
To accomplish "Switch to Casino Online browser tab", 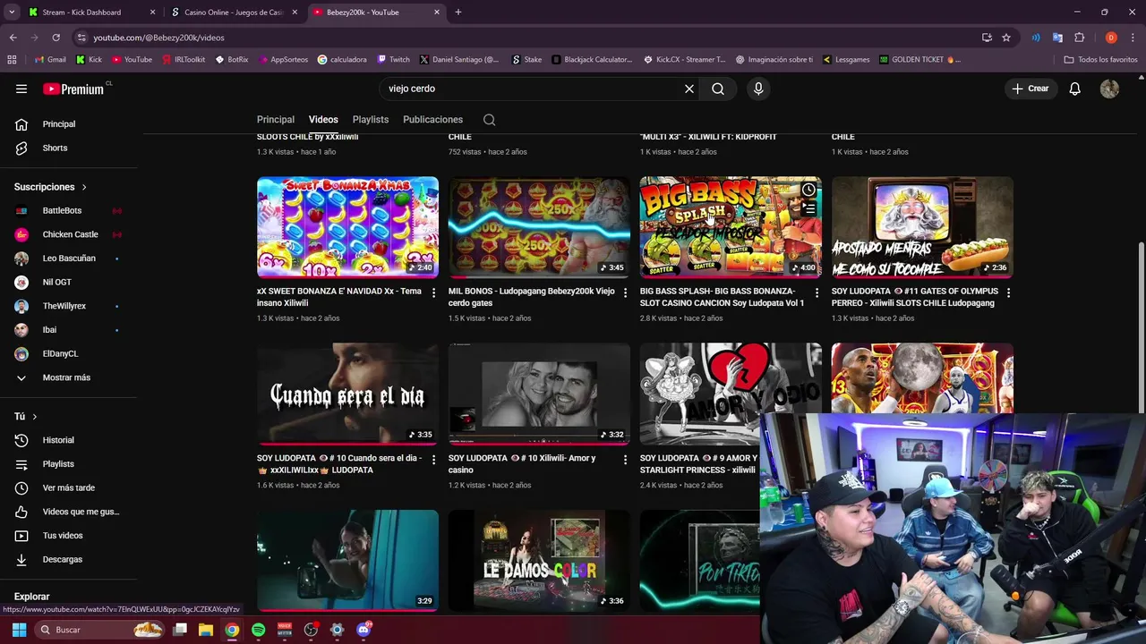I will click(234, 13).
